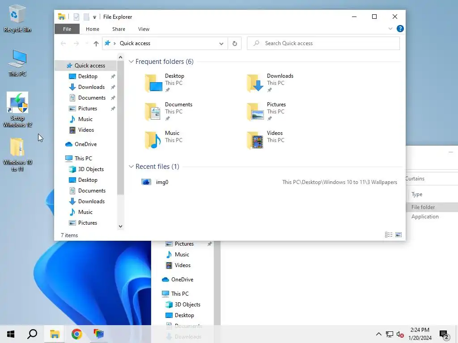458x343 pixels.
Task: Select Documents under This PC in navigation pane
Action: click(x=92, y=190)
